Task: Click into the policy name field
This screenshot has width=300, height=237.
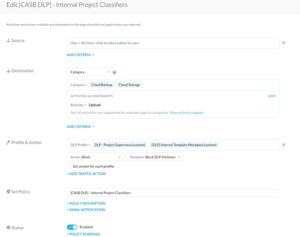Action: coord(173,193)
